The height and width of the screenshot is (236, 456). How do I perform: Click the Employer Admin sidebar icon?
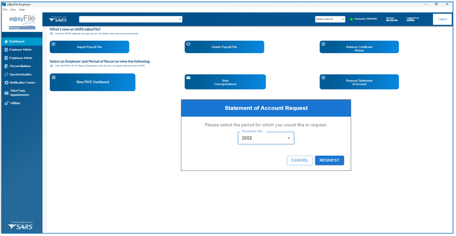tap(6, 50)
